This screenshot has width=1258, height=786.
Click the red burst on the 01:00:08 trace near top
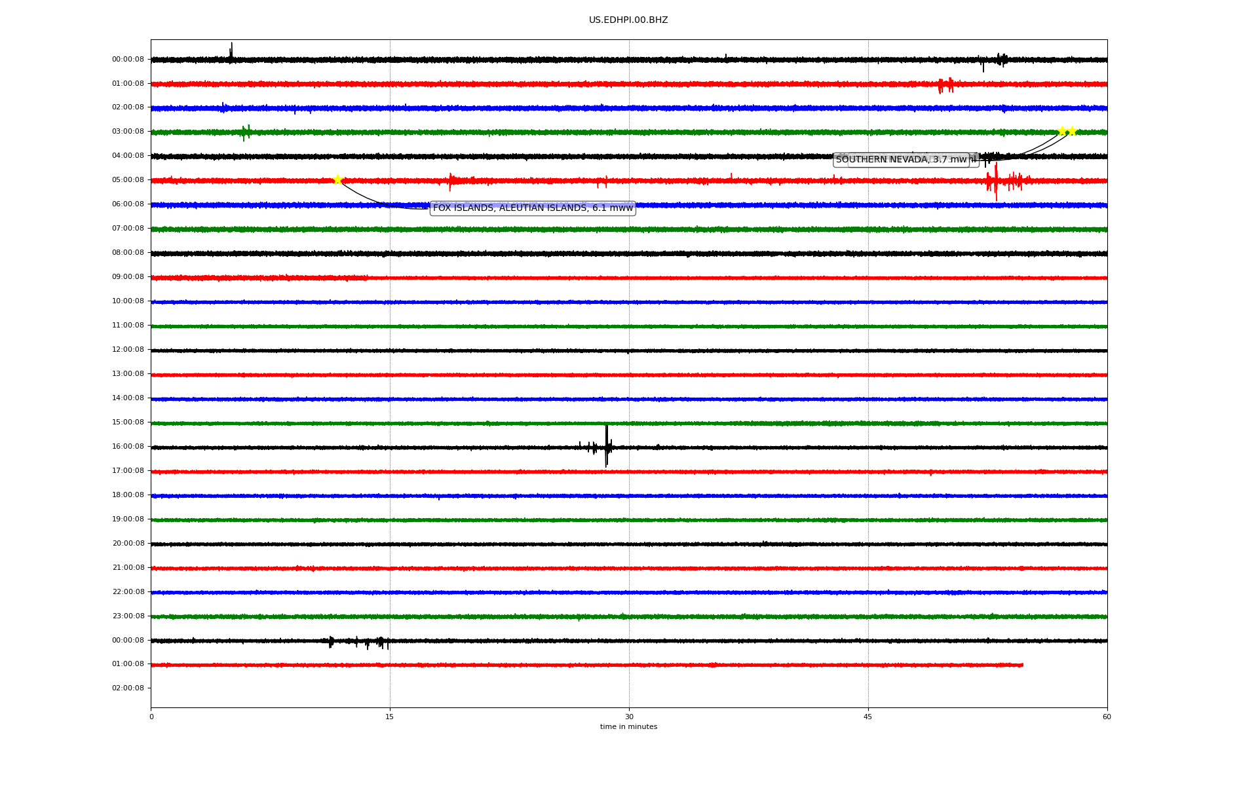coord(945,85)
